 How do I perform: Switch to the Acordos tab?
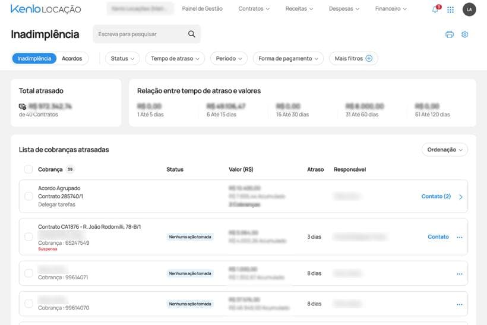click(x=72, y=58)
